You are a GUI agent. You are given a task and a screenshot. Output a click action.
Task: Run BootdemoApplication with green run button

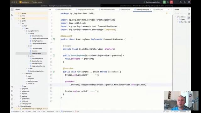point(164,2)
